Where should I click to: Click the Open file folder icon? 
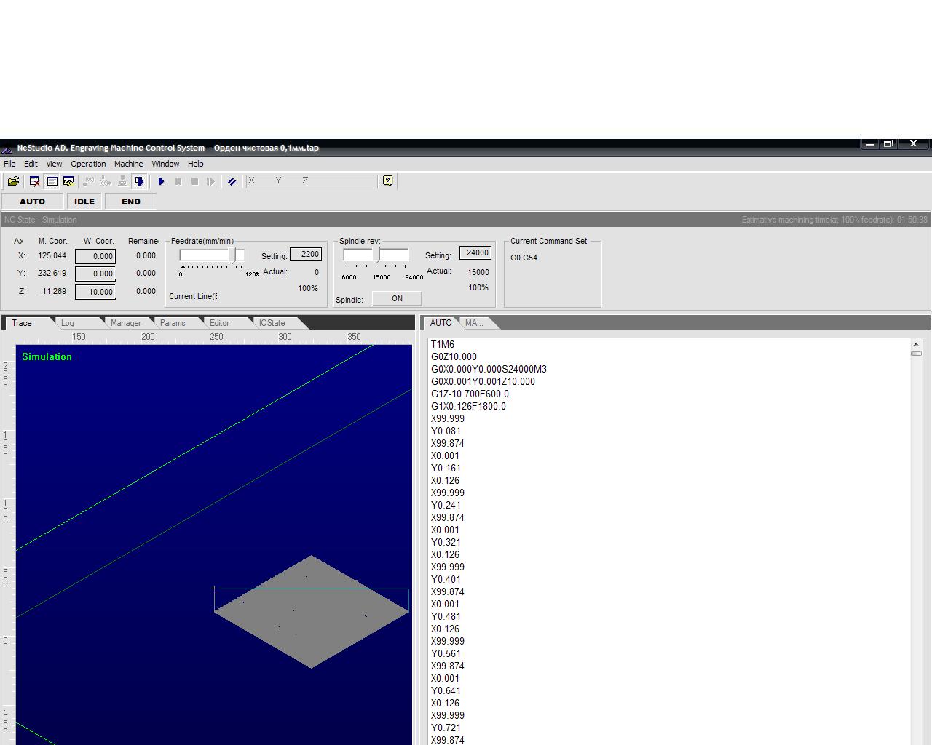point(13,181)
